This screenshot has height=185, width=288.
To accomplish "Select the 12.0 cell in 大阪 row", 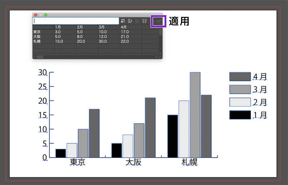I will [109, 37].
